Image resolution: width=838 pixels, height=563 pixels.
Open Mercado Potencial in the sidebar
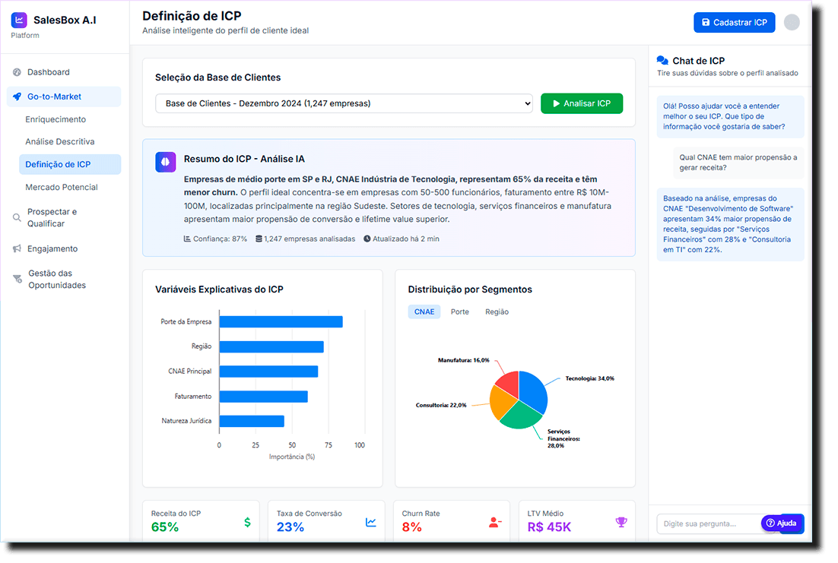click(x=62, y=187)
